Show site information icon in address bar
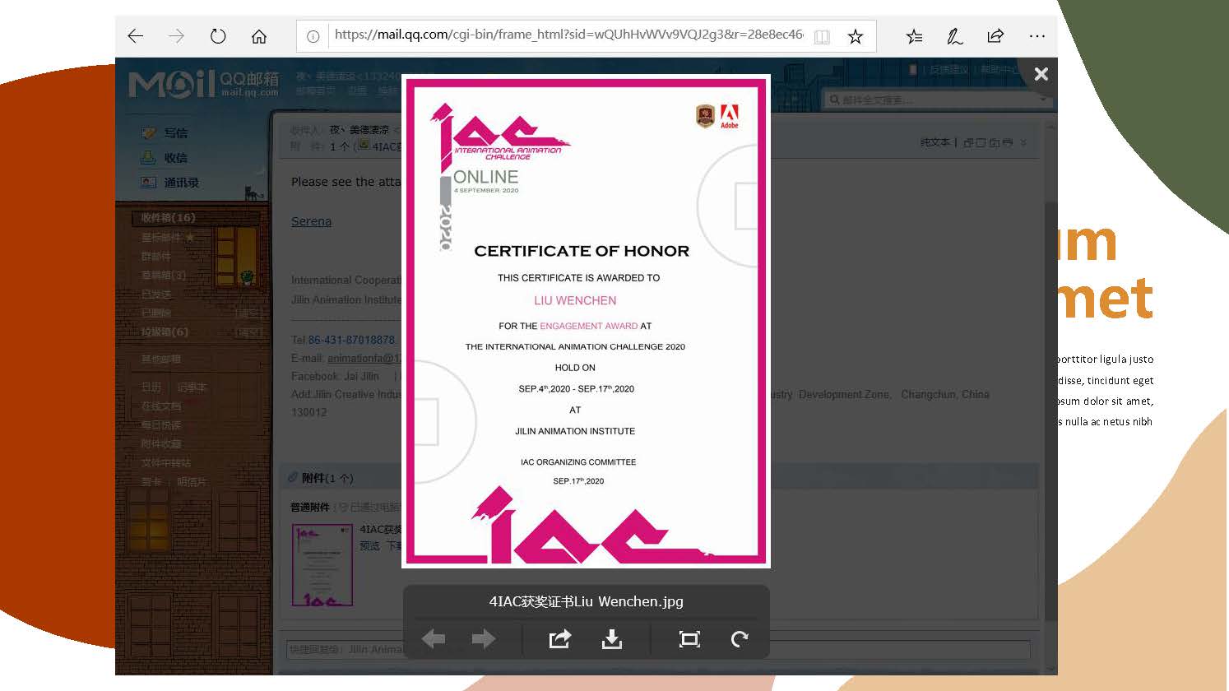Viewport: 1229px width, 691px height. 313,36
